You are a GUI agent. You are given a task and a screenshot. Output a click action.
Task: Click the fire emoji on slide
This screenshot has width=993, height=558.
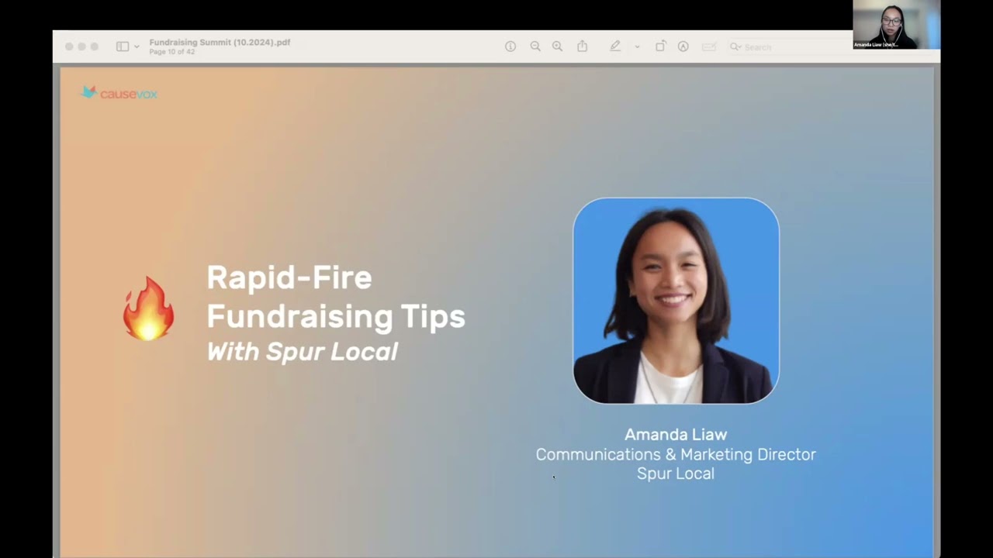tap(148, 308)
